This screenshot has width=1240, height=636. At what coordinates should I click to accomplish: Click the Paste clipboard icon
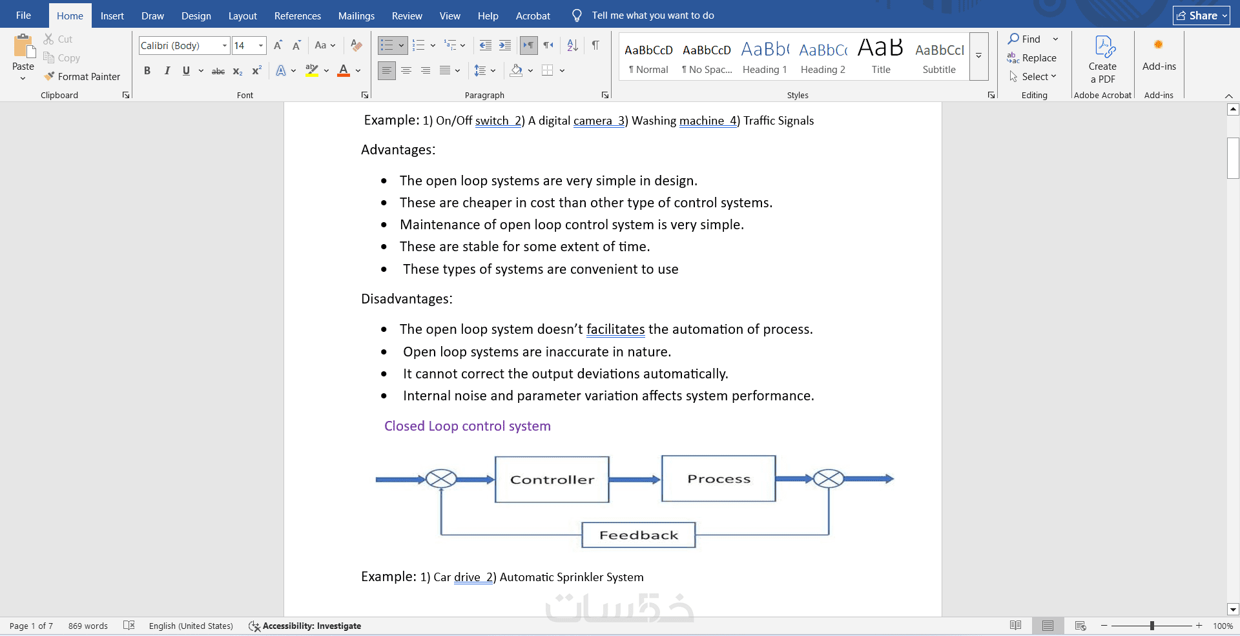tap(23, 46)
